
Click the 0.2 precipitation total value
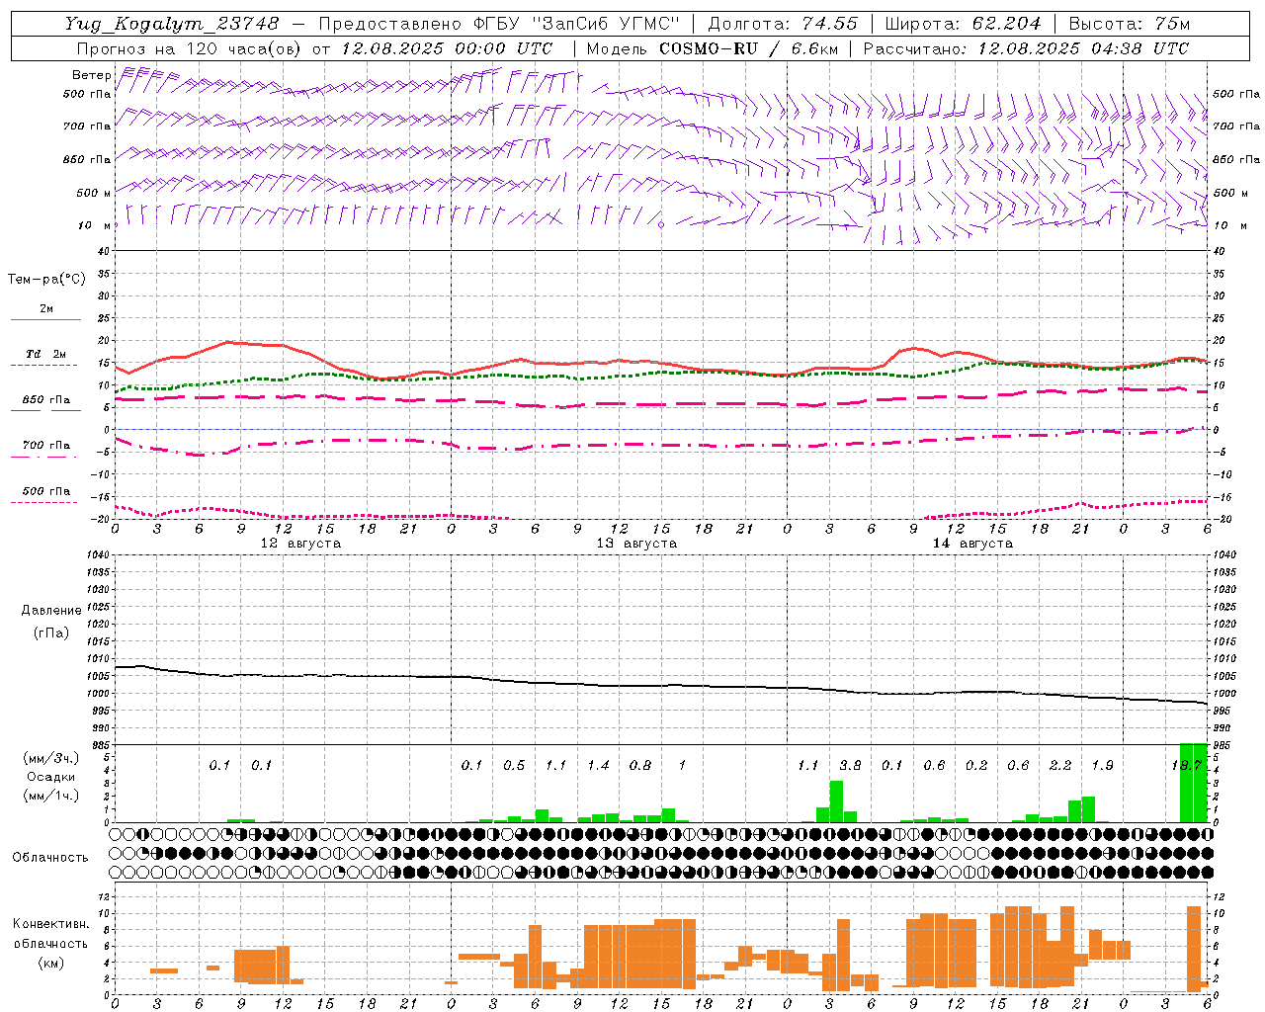click(x=976, y=766)
